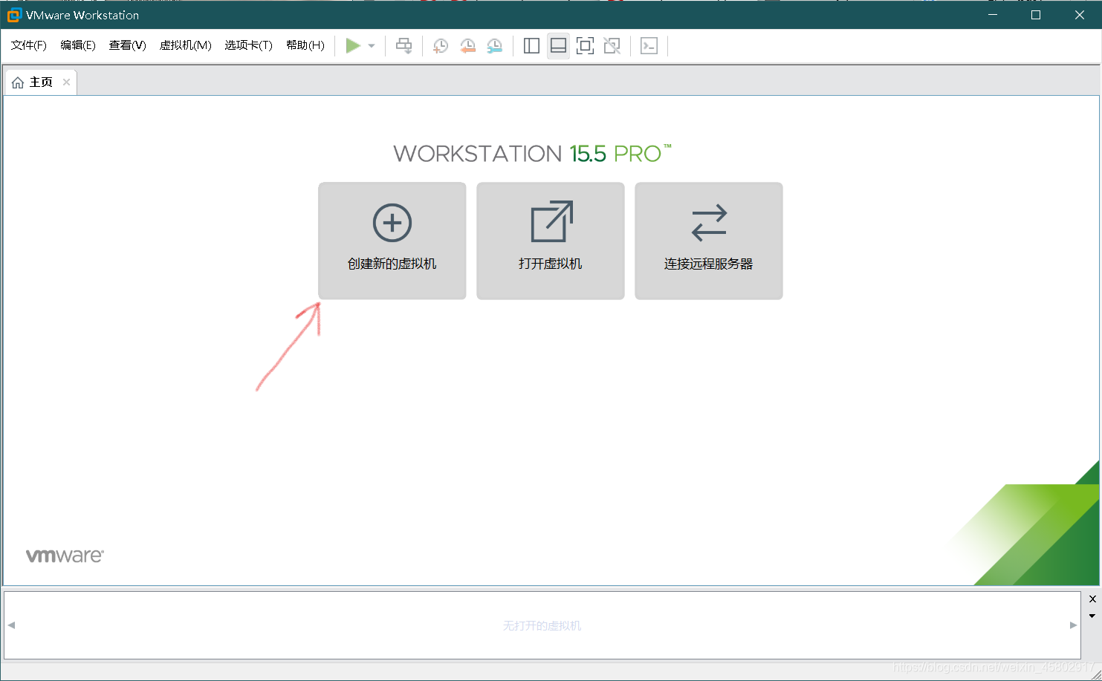
Task: Open the power options dropdown arrow
Action: pos(372,46)
